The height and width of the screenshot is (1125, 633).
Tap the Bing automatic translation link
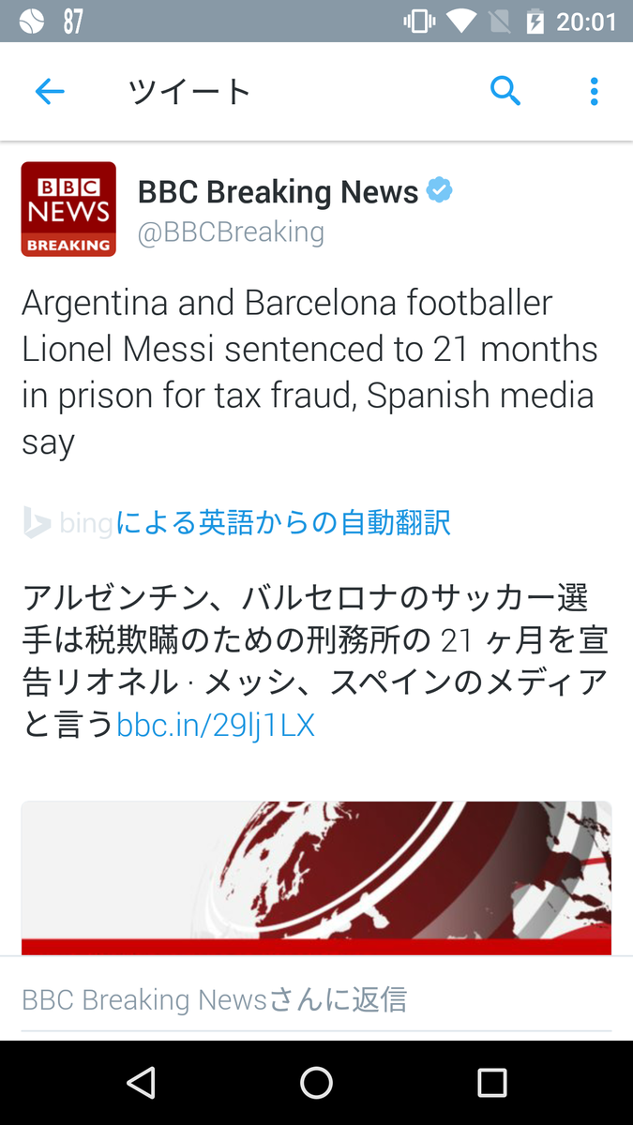click(x=282, y=522)
